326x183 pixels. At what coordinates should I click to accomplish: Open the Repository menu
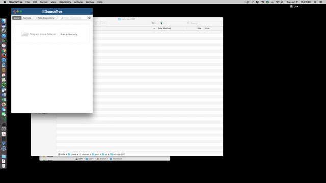[65, 2]
